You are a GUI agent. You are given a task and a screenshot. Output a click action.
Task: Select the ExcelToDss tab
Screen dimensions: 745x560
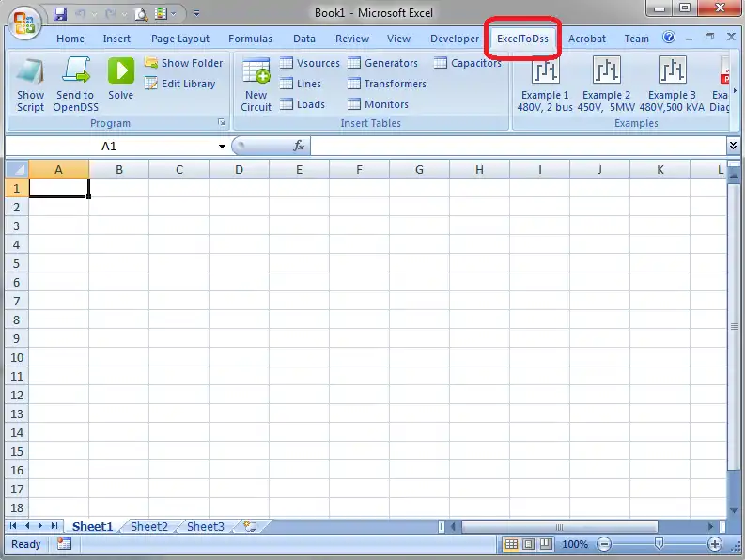coord(522,39)
